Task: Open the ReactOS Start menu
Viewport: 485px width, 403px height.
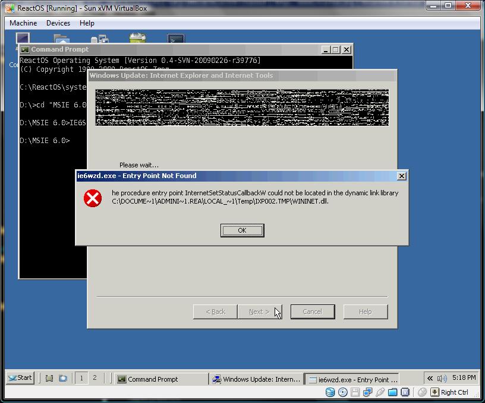Action: click(x=20, y=377)
